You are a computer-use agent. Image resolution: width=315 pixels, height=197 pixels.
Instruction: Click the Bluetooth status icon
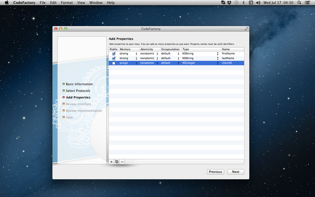pos(243,3)
